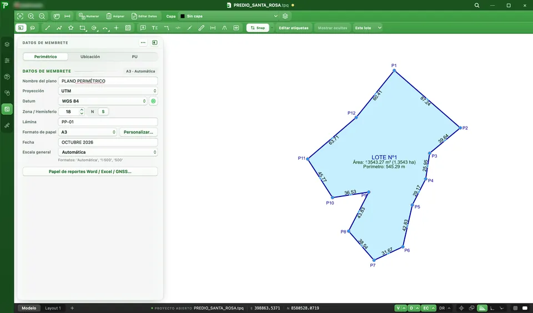Select the pan hand tool

pos(57,16)
